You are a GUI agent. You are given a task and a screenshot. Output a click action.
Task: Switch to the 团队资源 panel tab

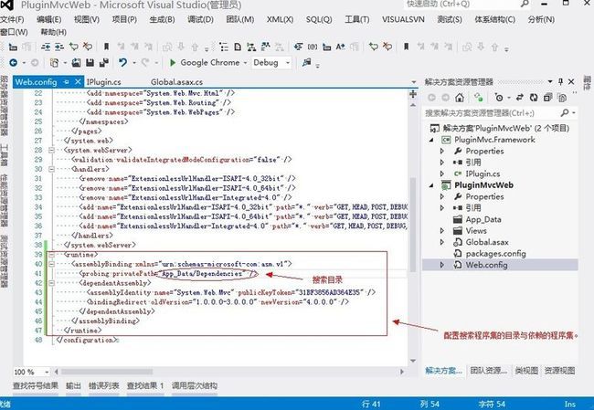point(489,371)
